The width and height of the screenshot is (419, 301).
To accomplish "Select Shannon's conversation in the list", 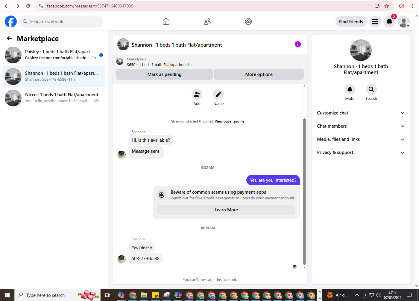I will pos(54,77).
